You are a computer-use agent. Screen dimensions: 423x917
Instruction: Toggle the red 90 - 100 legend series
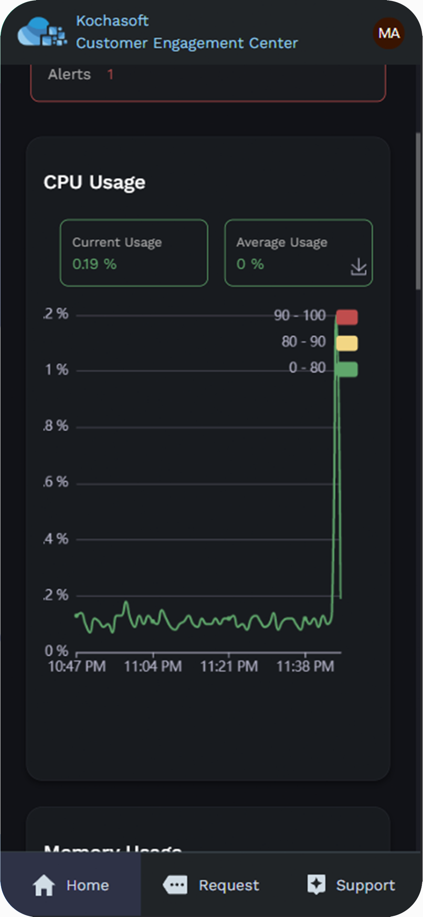(347, 317)
